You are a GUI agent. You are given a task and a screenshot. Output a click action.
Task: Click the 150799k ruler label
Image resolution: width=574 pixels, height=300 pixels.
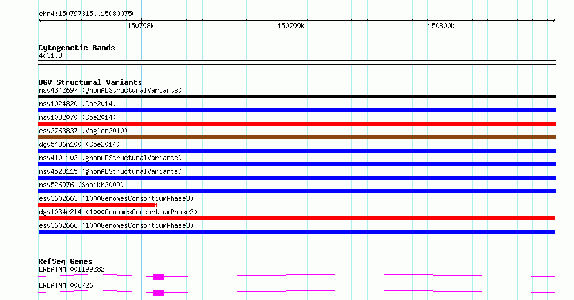coord(291,26)
